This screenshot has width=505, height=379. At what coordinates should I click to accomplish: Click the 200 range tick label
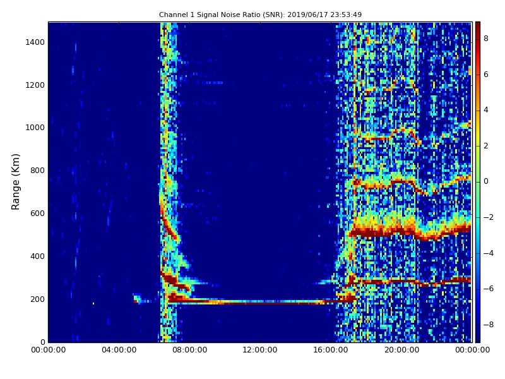pyautogui.click(x=37, y=299)
